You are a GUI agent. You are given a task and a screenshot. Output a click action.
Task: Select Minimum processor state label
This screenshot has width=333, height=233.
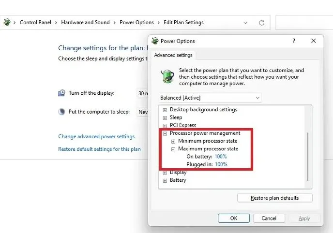[208, 141]
